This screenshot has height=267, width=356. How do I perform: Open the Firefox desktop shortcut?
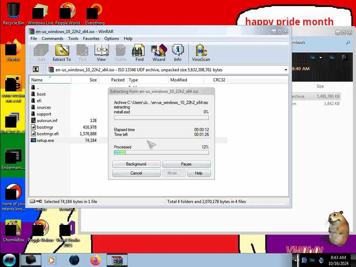coord(14,50)
